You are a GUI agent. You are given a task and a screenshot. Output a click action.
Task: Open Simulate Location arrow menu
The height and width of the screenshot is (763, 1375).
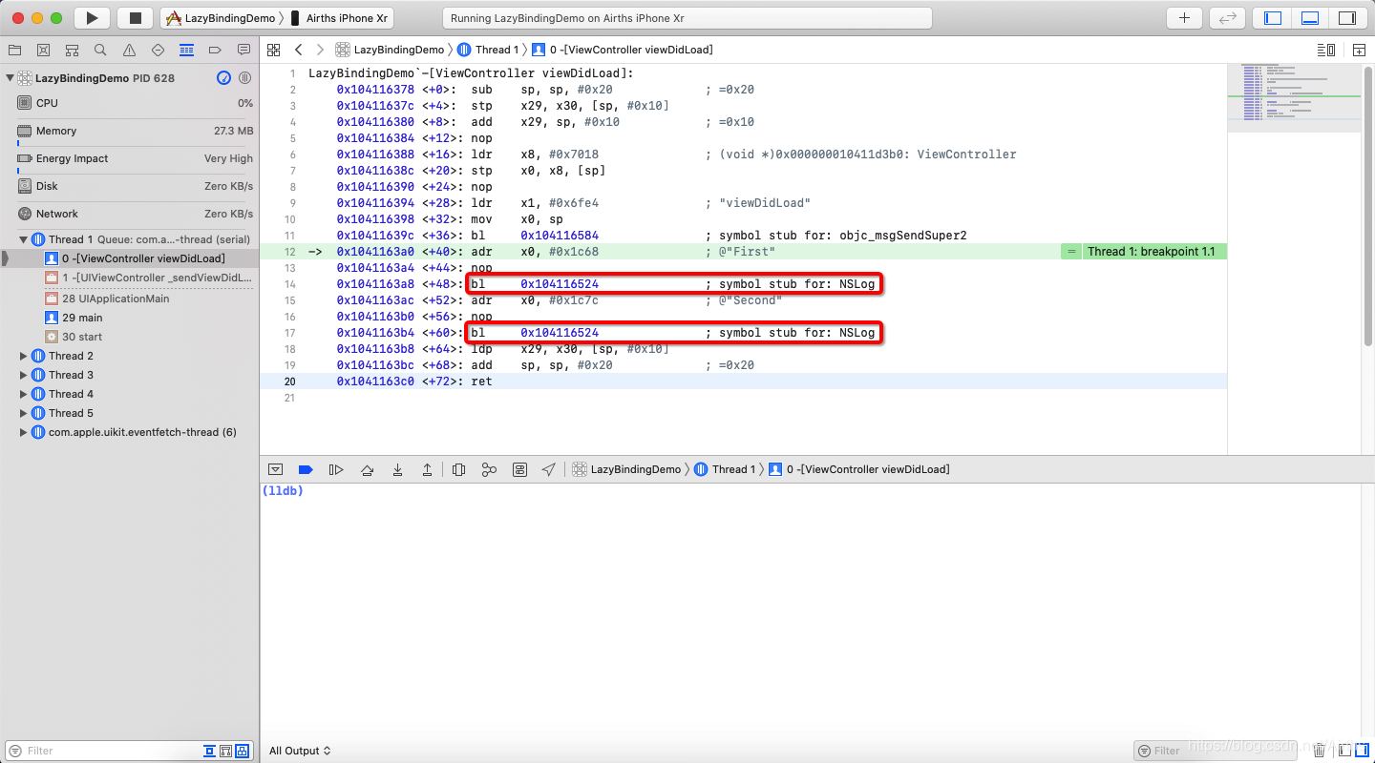point(548,469)
